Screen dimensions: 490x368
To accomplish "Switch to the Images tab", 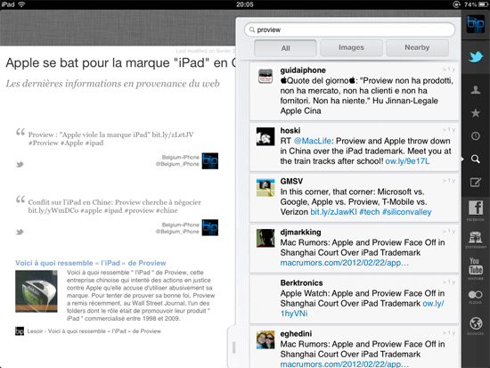I will 351,47.
